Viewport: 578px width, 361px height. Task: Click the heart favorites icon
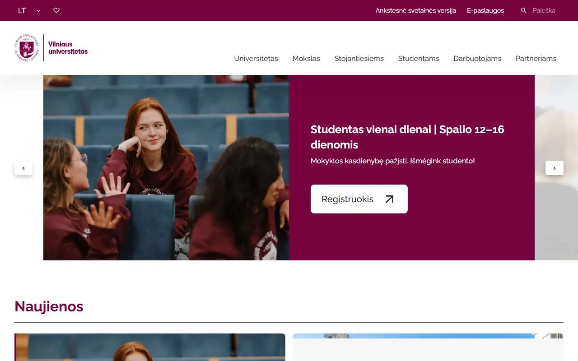click(56, 10)
